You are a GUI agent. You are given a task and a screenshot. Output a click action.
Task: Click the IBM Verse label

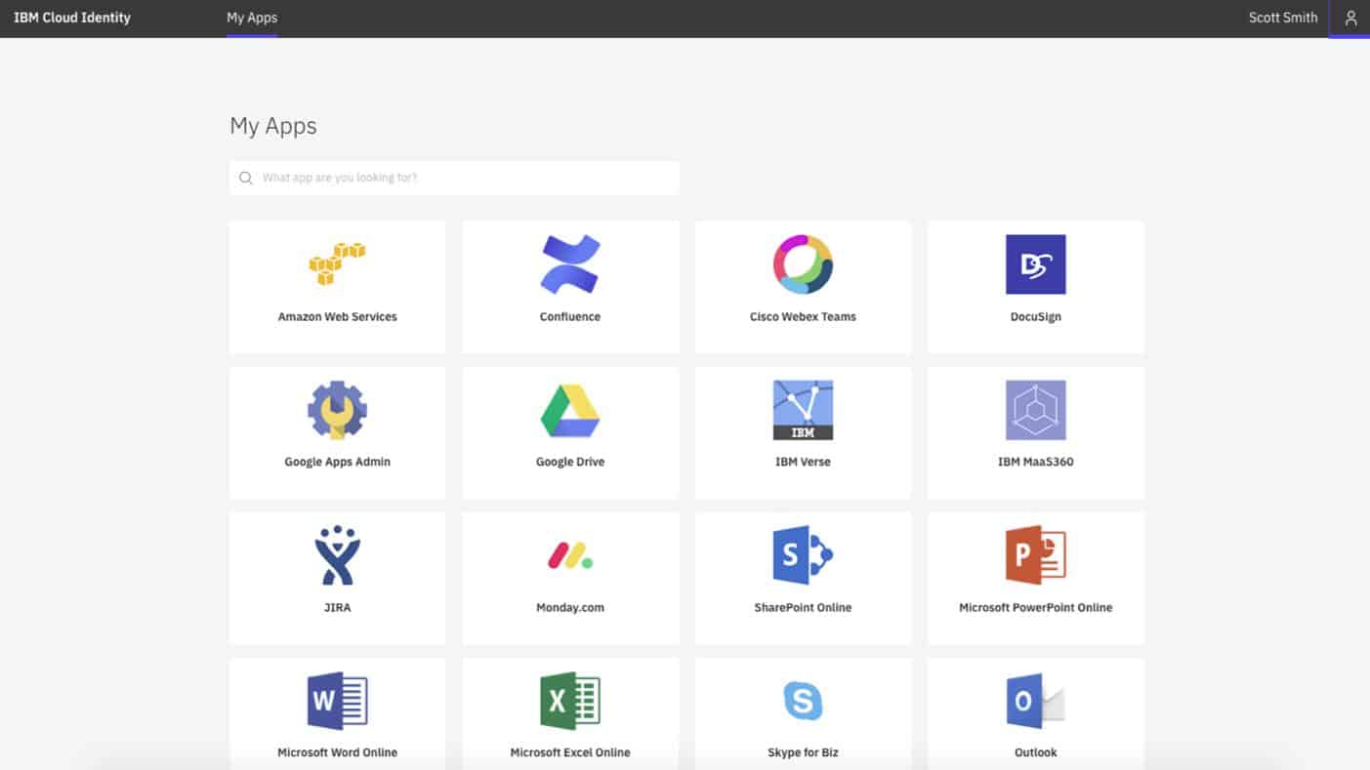803,463
